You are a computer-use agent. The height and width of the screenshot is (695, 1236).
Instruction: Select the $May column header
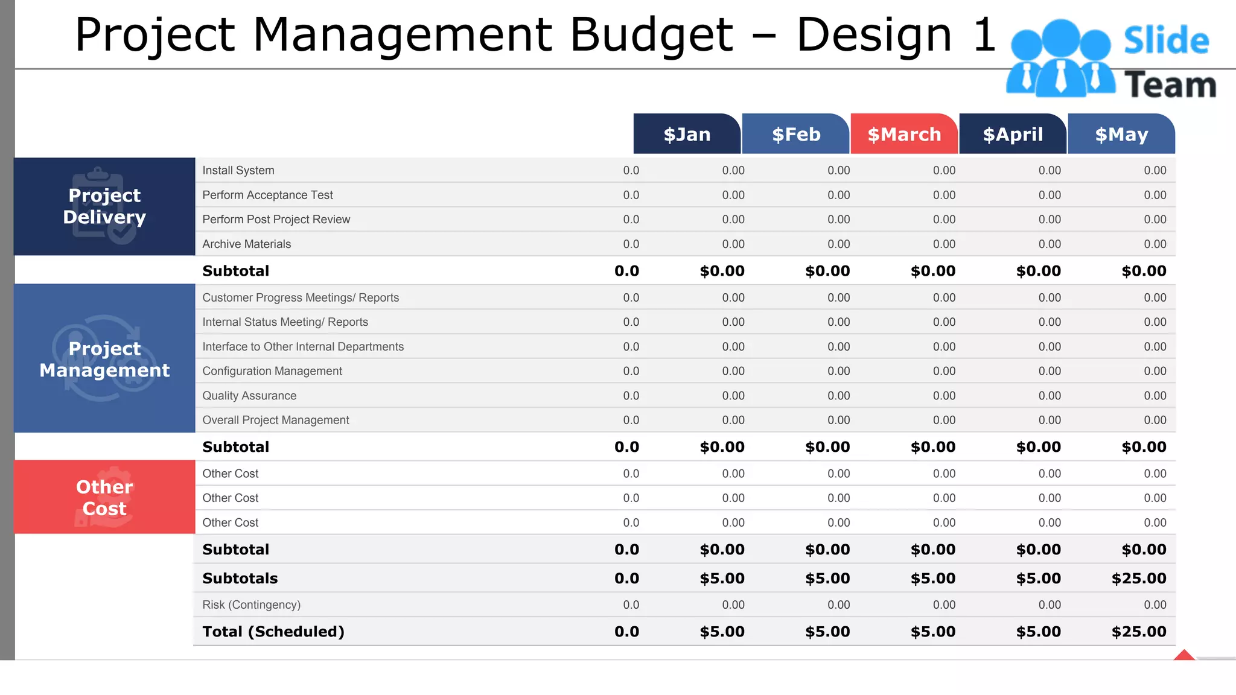coord(1121,134)
